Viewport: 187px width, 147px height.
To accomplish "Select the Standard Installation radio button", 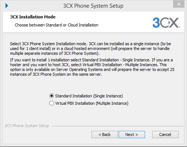I will (51, 96).
